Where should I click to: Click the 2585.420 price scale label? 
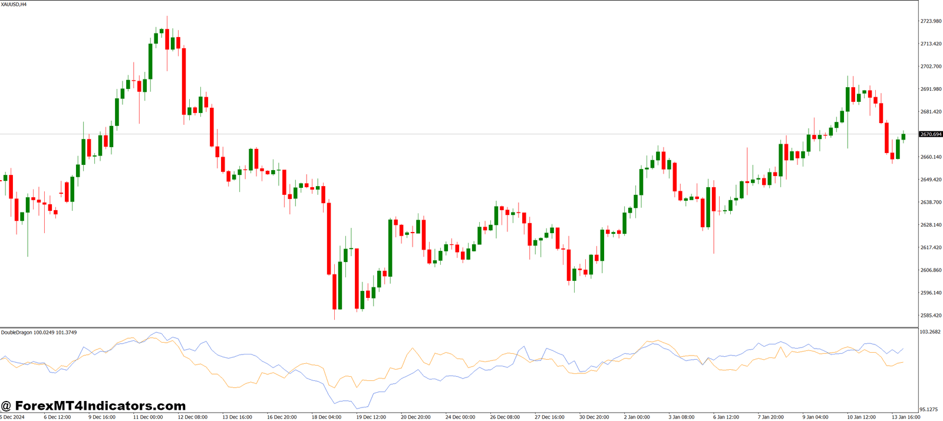931,315
